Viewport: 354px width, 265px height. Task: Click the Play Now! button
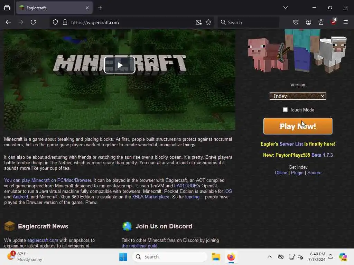(298, 126)
